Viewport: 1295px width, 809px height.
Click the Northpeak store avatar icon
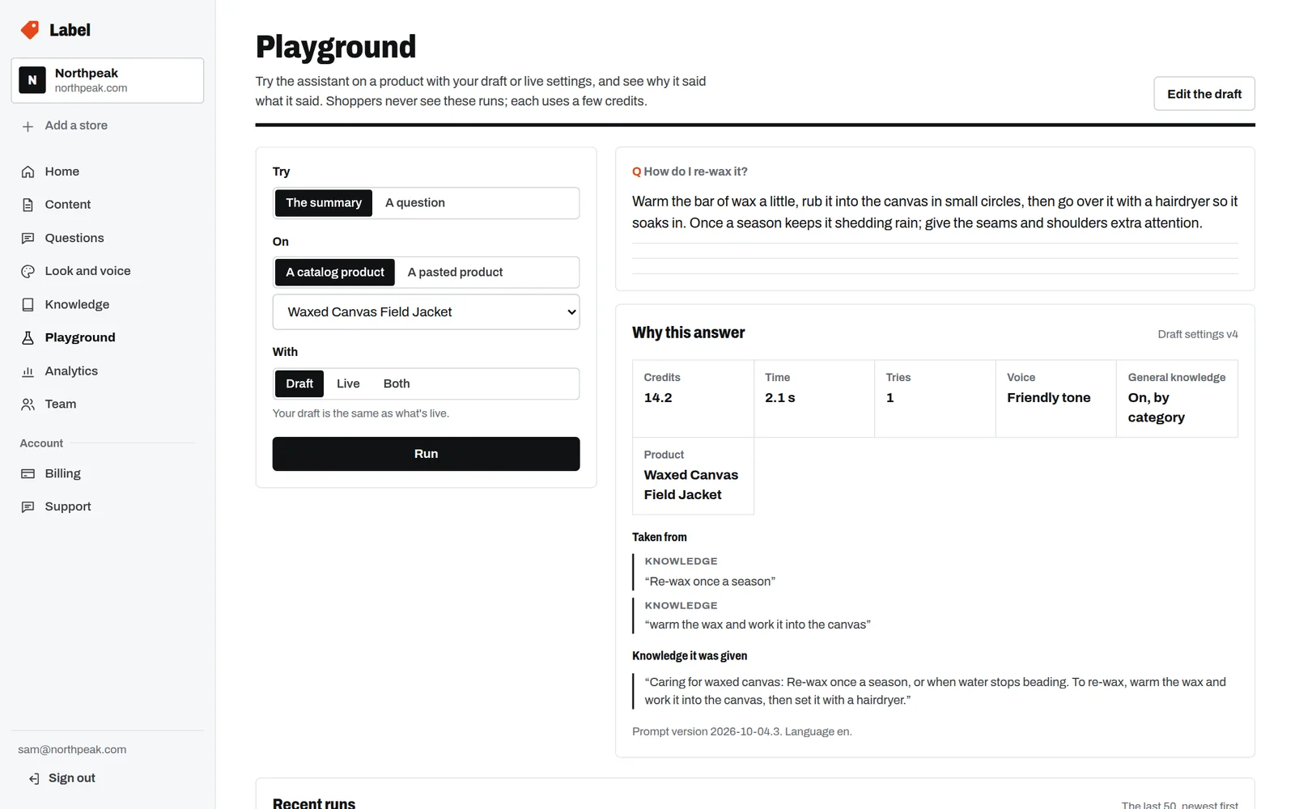[32, 80]
